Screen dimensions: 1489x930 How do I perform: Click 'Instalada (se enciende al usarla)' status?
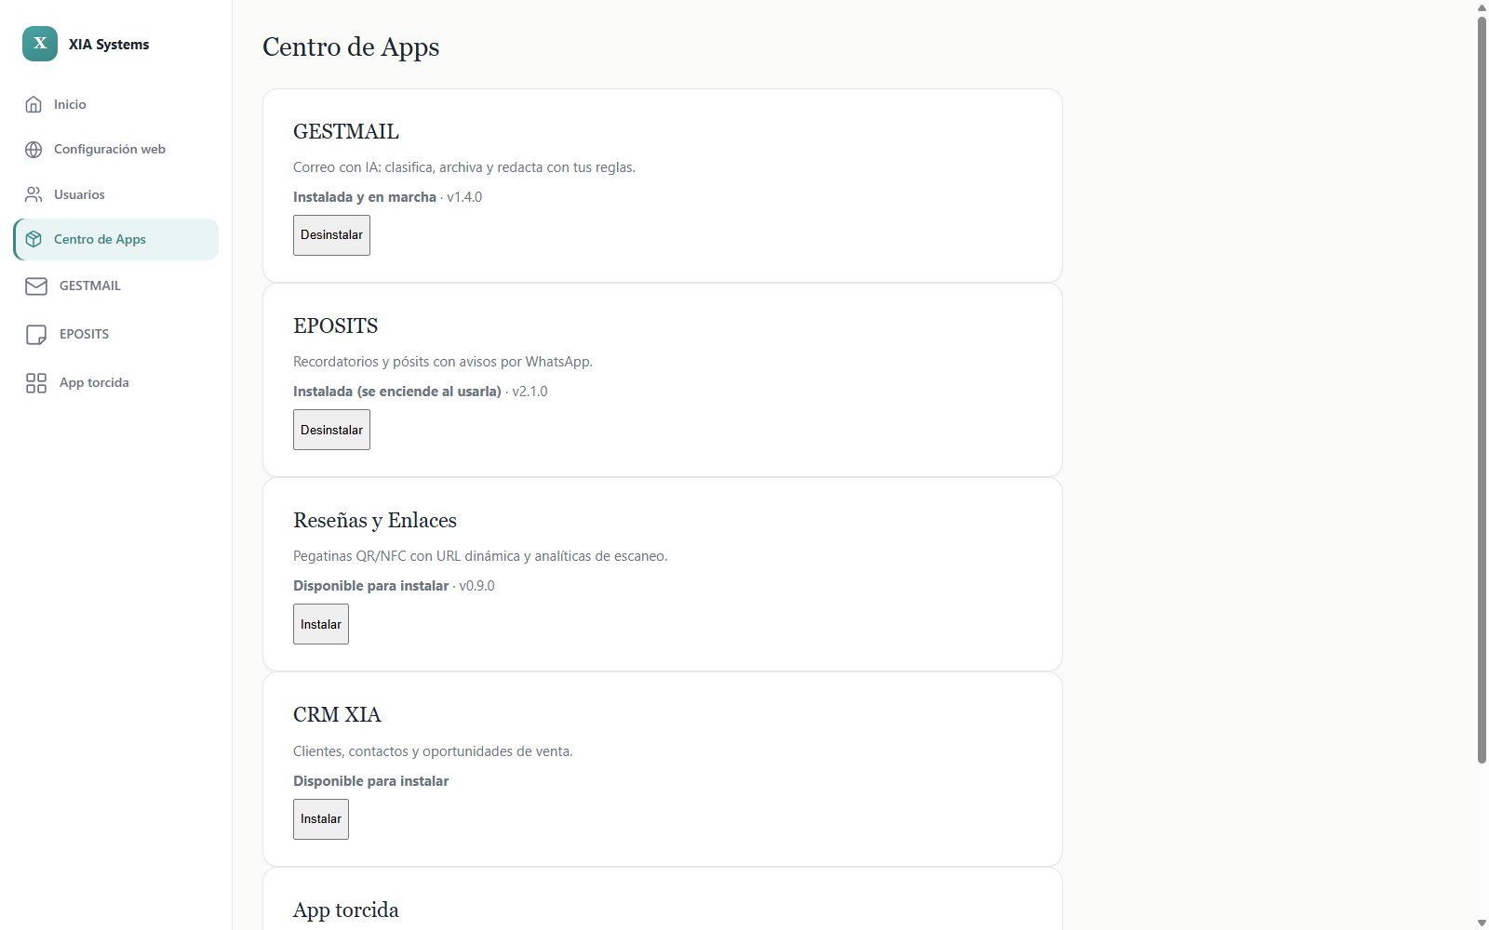point(397,392)
